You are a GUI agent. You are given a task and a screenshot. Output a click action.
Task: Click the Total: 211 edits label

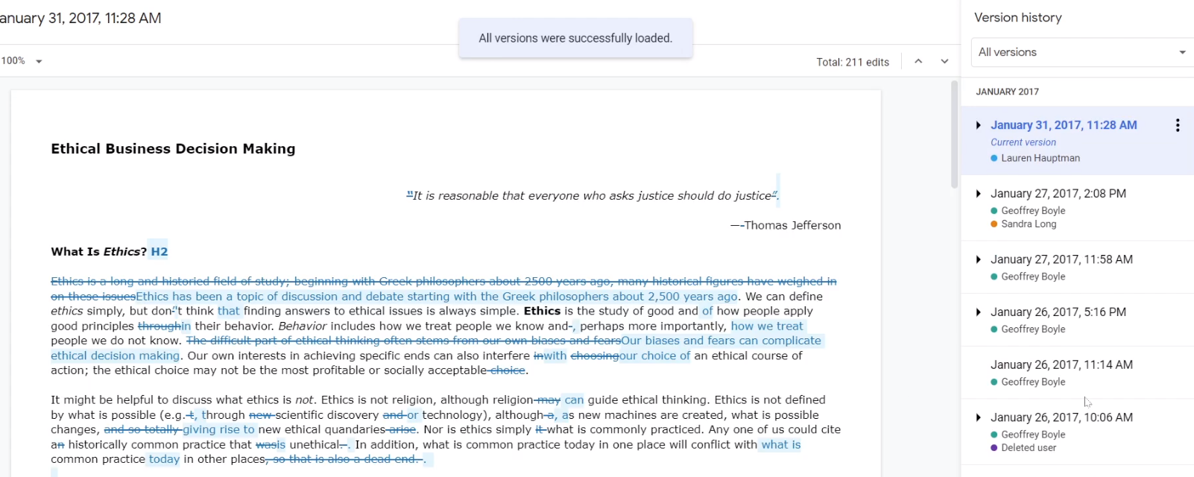point(853,62)
